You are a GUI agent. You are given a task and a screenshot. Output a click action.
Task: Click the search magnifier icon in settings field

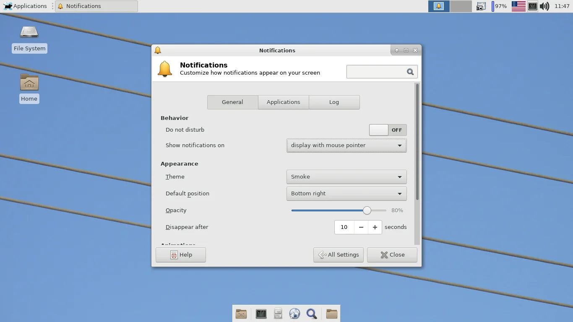[410, 72]
